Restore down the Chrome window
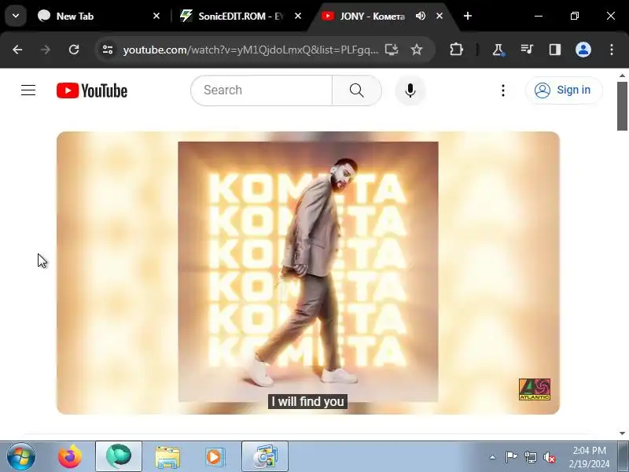Screen dimensions: 629x472 [575, 16]
